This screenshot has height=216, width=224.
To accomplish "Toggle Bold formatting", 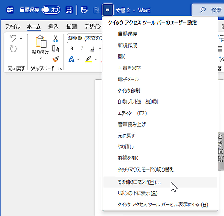I will click(x=72, y=49).
